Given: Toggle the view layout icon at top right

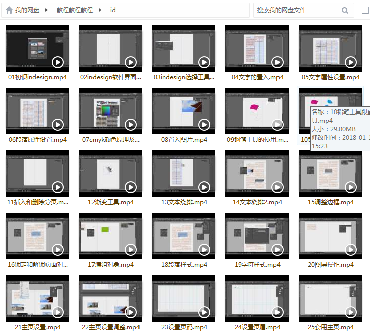Looking at the screenshot, I should [365, 10].
